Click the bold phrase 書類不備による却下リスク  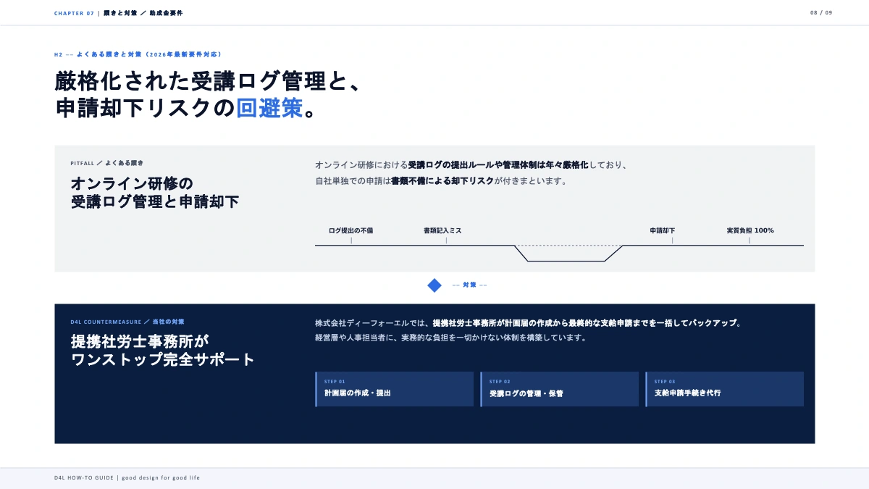pyautogui.click(x=442, y=181)
